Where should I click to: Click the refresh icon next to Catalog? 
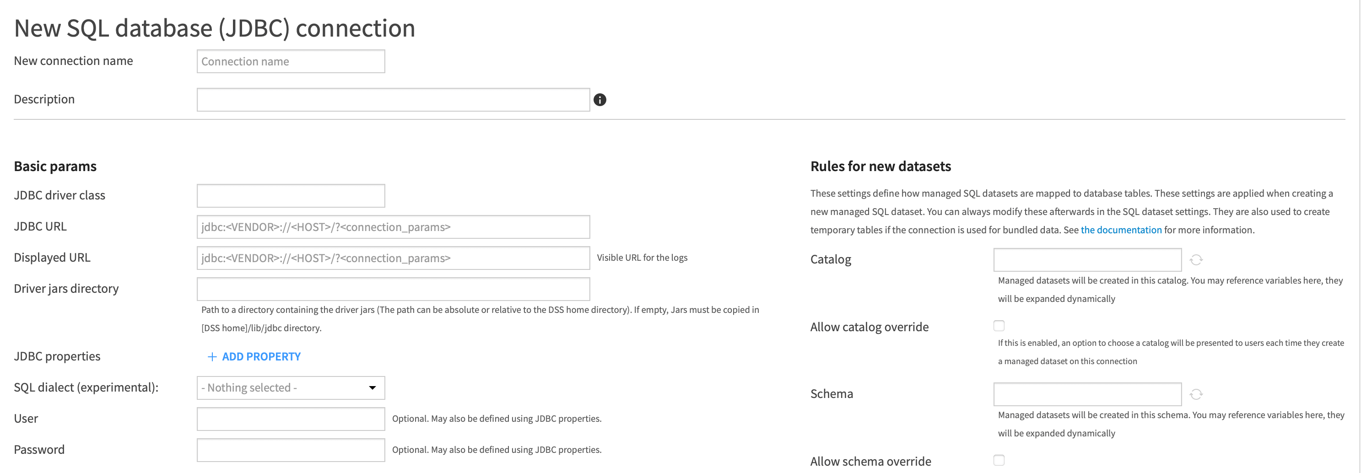point(1196,260)
